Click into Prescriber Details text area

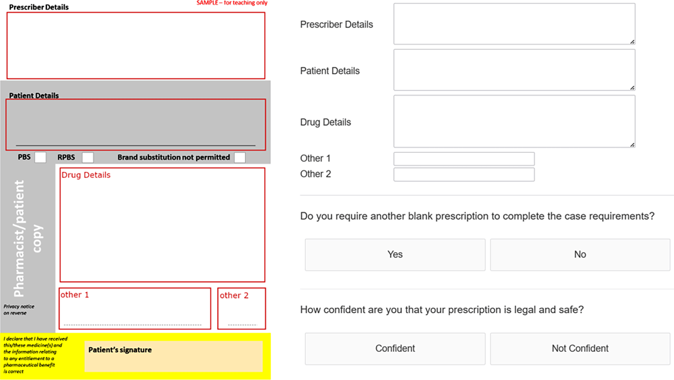514,24
